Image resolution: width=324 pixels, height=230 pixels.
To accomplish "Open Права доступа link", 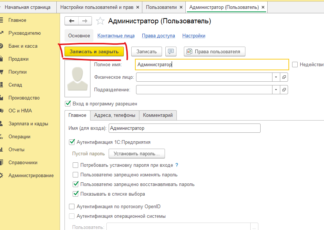I will tap(158, 35).
